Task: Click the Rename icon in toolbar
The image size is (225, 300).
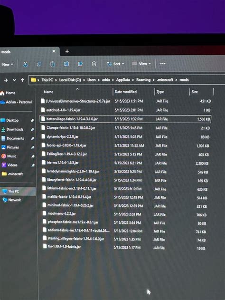Action: pos(66,64)
